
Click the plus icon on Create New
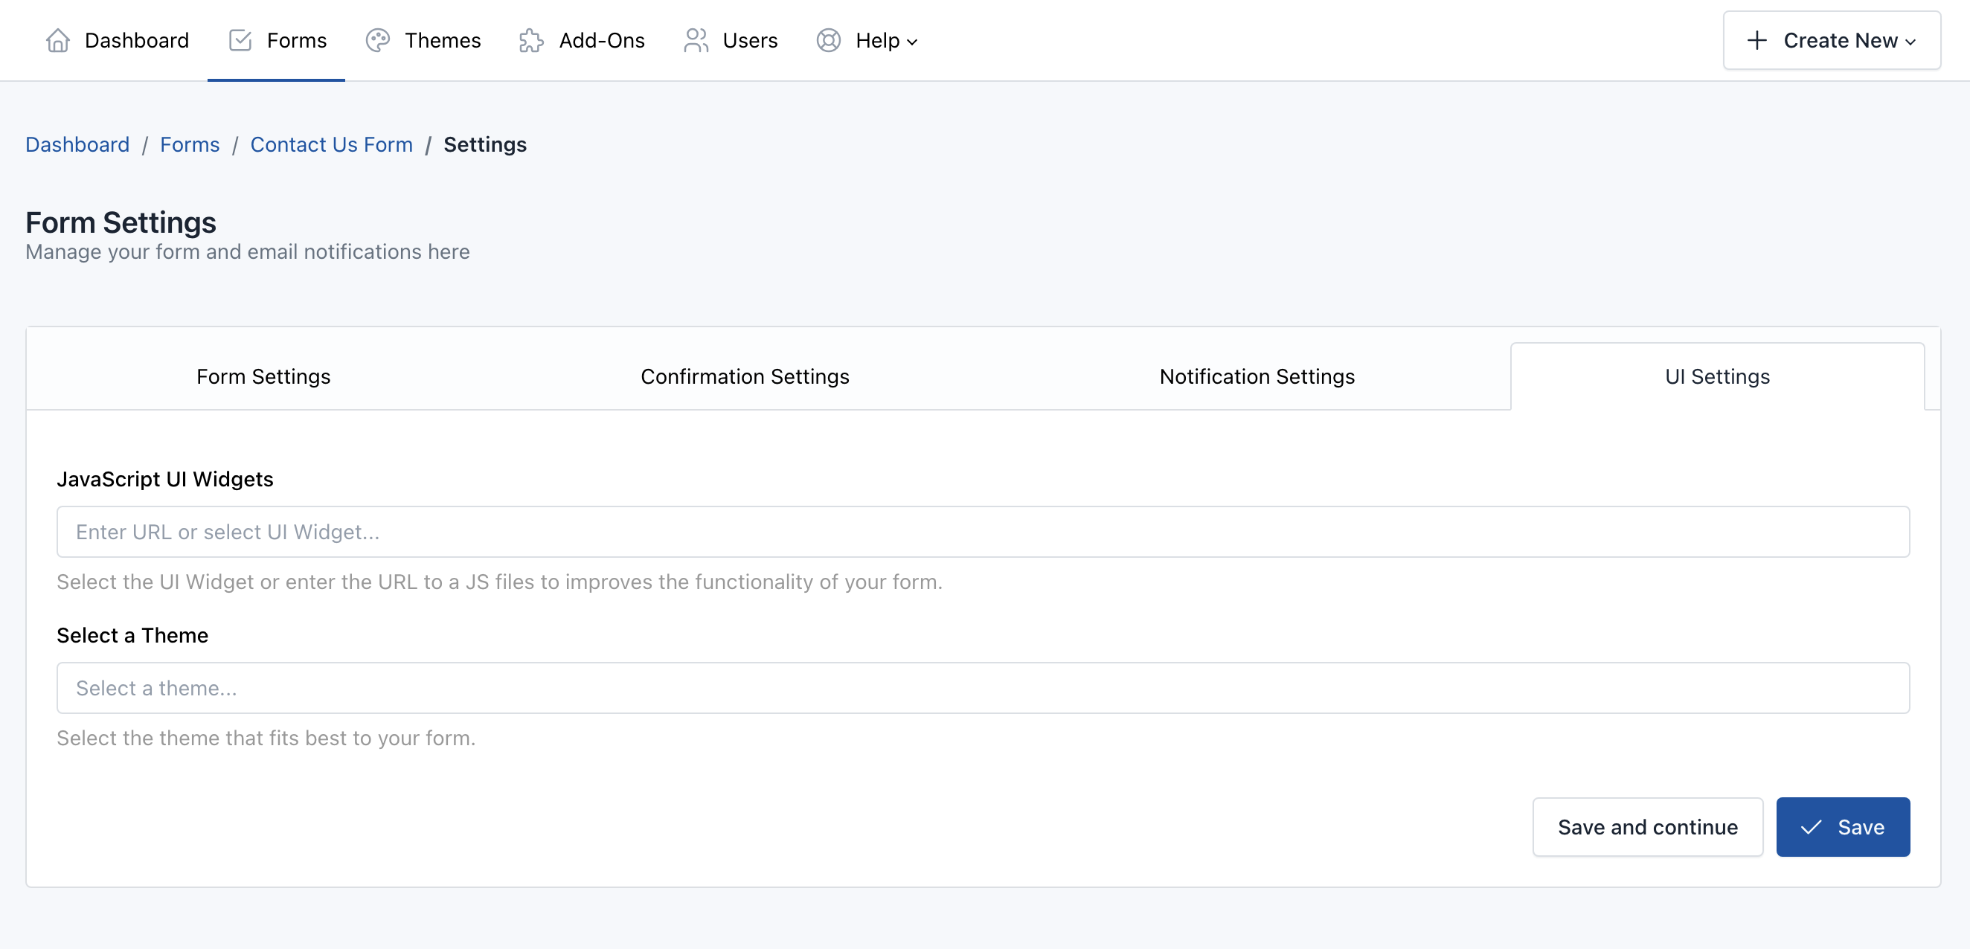click(1756, 39)
